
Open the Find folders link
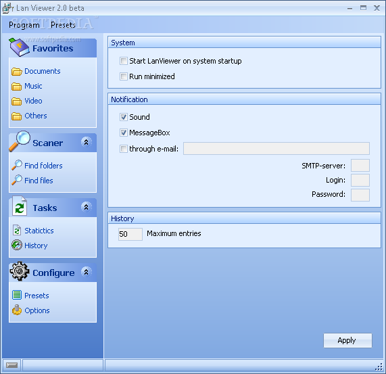tap(43, 166)
